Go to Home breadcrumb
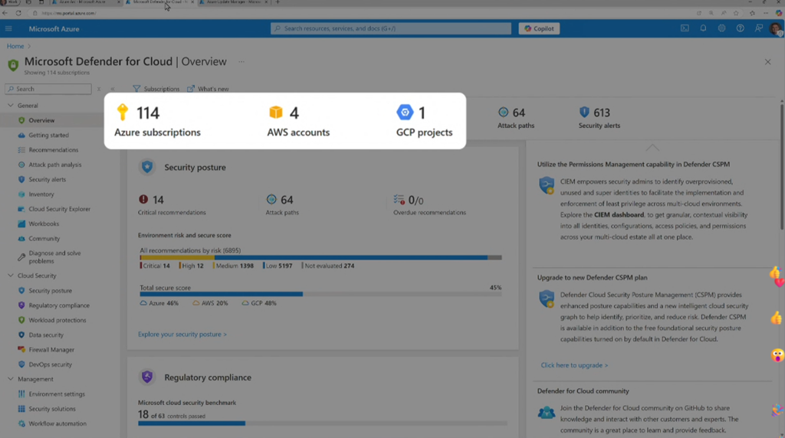This screenshot has width=785, height=438. click(x=15, y=46)
